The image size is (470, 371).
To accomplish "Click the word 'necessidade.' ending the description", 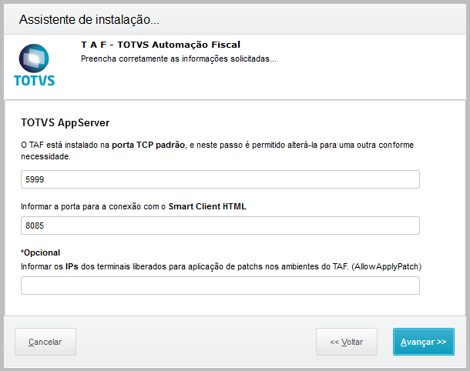I will point(45,156).
